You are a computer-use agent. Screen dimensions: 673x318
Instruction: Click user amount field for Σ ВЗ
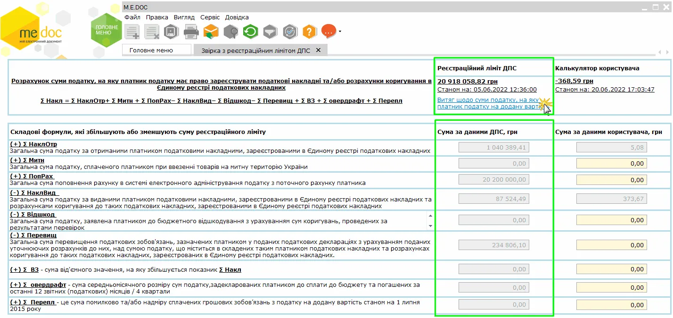click(612, 269)
